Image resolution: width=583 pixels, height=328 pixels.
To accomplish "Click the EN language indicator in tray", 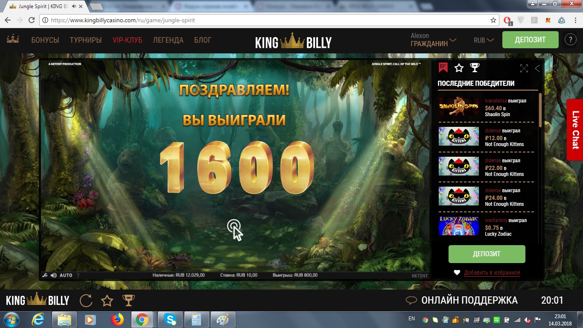I will coord(411,319).
